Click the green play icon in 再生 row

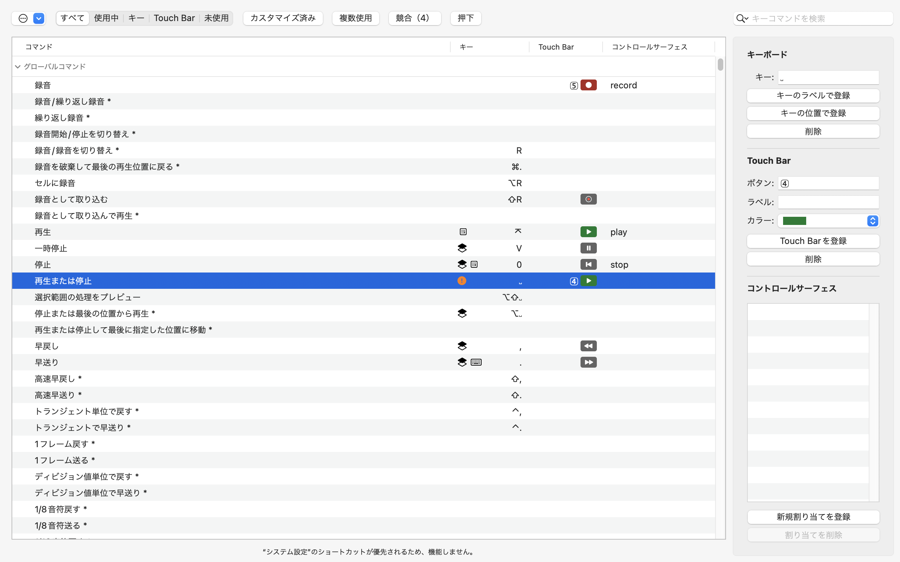tap(588, 232)
